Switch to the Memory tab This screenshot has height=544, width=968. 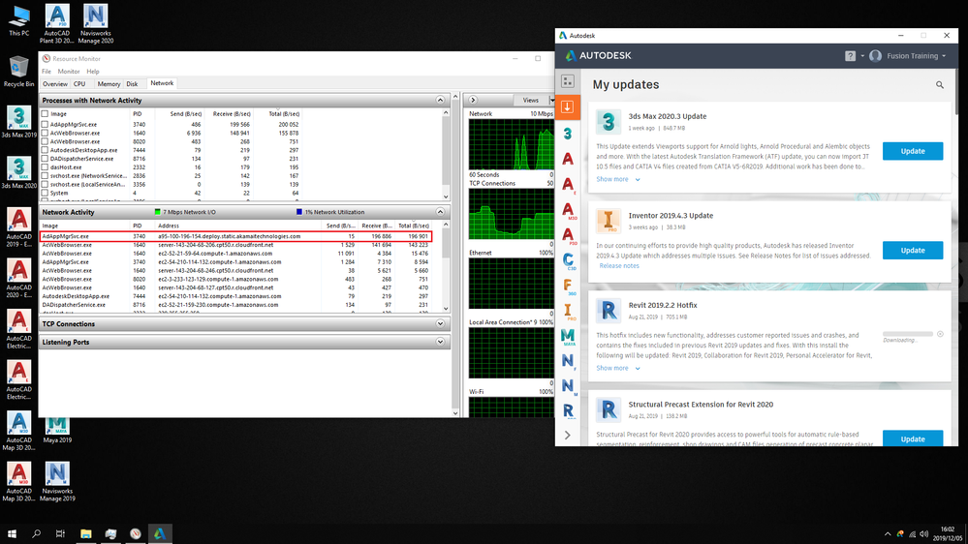tap(109, 84)
